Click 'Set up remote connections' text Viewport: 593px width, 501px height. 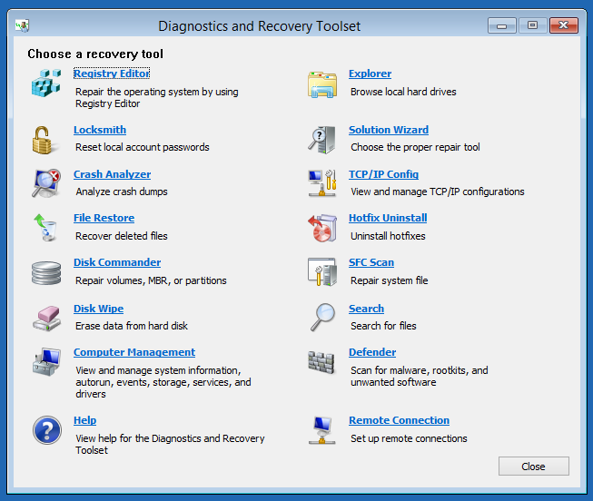point(409,438)
